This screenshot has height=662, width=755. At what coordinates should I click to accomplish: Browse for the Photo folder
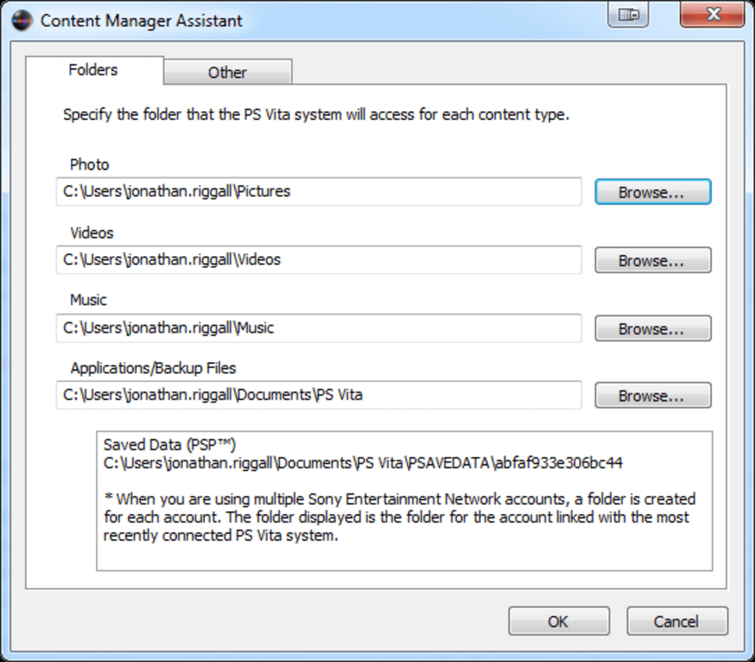click(652, 193)
